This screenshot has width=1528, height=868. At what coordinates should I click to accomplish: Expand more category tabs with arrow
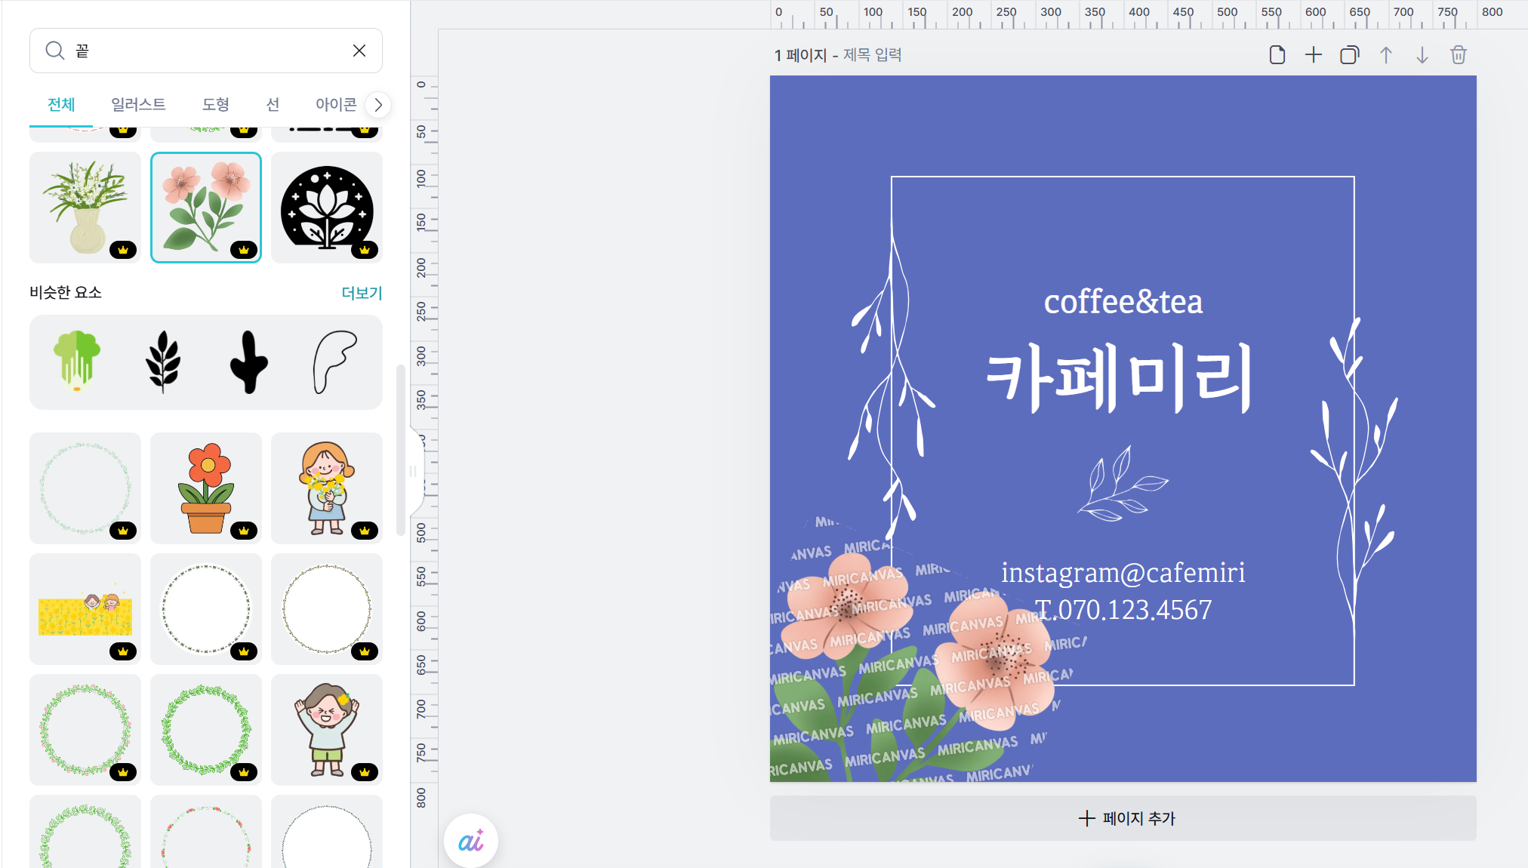tap(378, 105)
